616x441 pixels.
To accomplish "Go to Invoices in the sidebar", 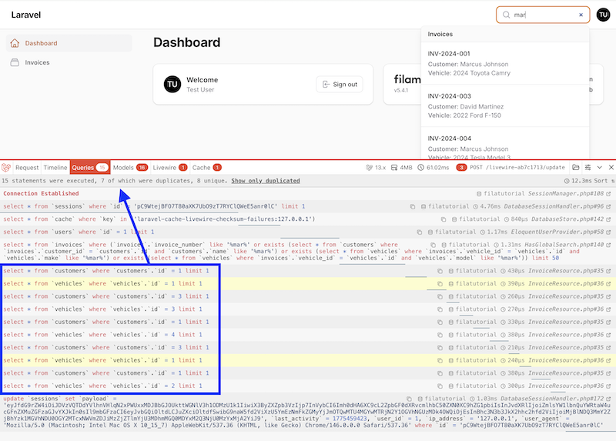I will (x=69, y=62).
